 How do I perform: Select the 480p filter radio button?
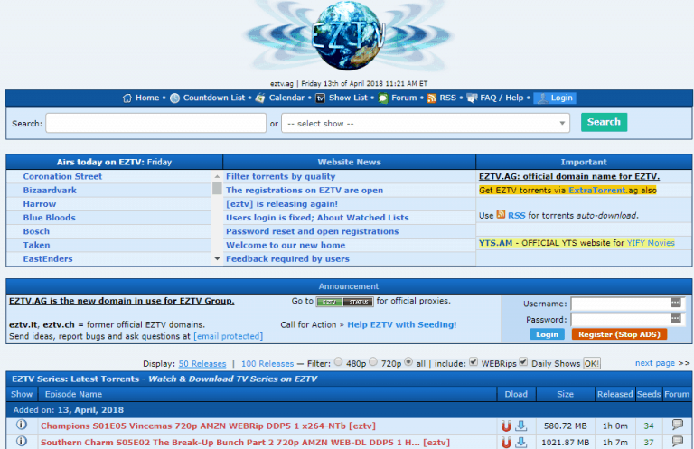pos(338,362)
